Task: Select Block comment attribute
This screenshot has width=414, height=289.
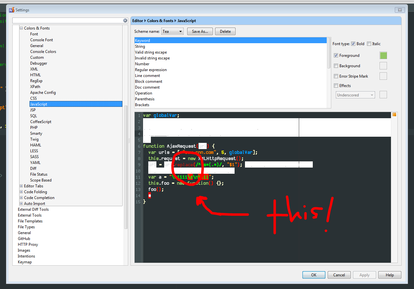Action: [x=231, y=82]
